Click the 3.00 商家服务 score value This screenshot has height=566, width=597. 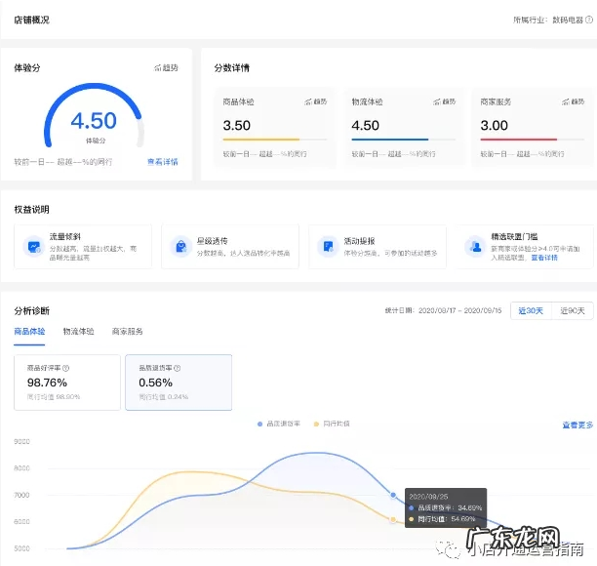(495, 125)
